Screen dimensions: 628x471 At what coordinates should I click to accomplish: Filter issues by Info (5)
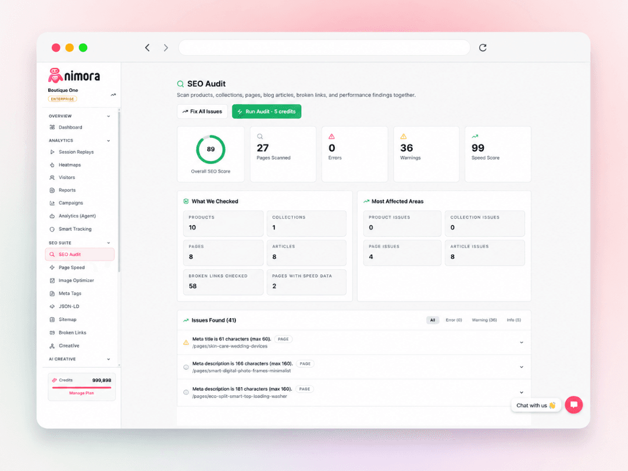tap(514, 320)
